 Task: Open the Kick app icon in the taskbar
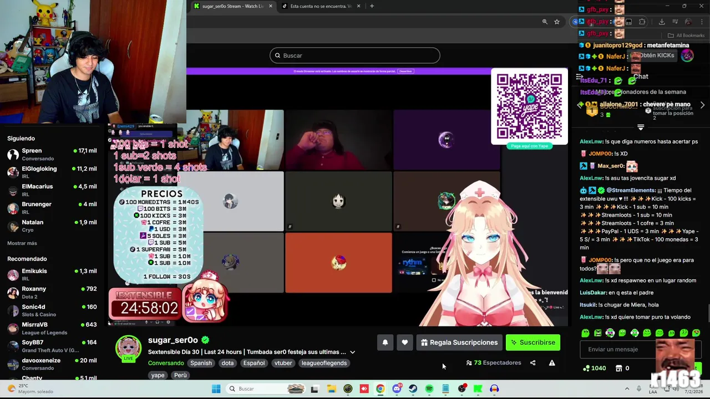(x=478, y=388)
